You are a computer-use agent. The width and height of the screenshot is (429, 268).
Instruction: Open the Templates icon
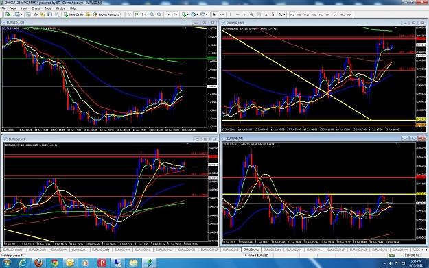pyautogui.click(x=202, y=14)
